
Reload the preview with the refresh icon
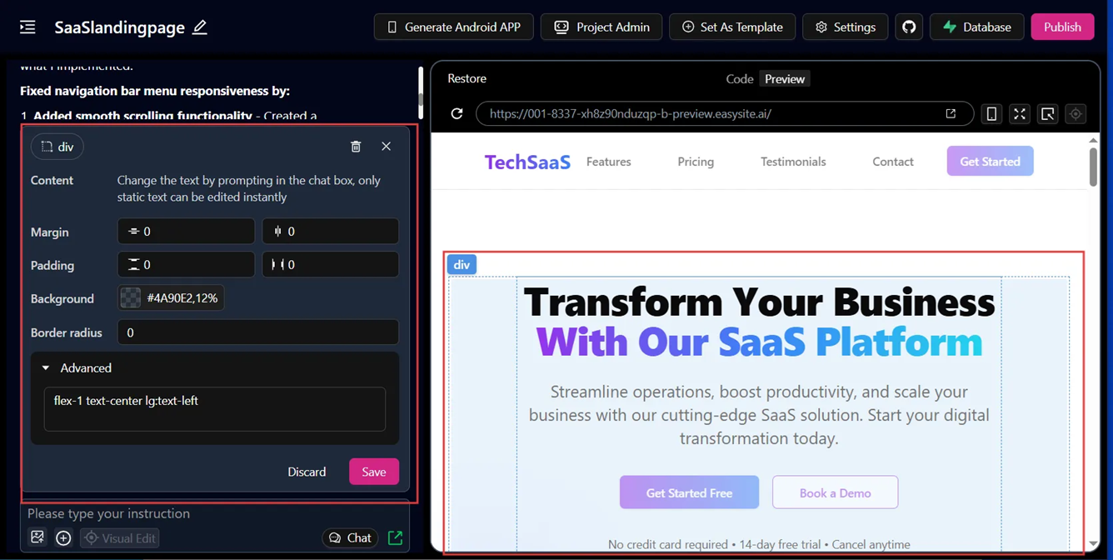point(457,113)
